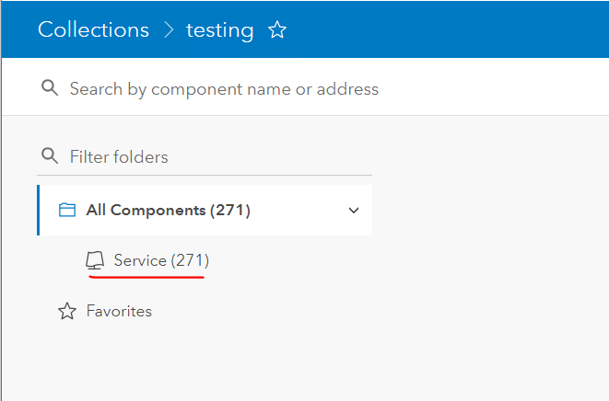This screenshot has width=609, height=401.
Task: Click the (271) count beside All Components
Action: 230,210
